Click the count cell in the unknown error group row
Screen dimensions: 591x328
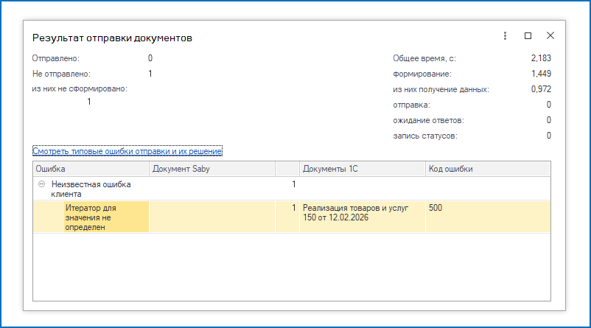[287, 184]
